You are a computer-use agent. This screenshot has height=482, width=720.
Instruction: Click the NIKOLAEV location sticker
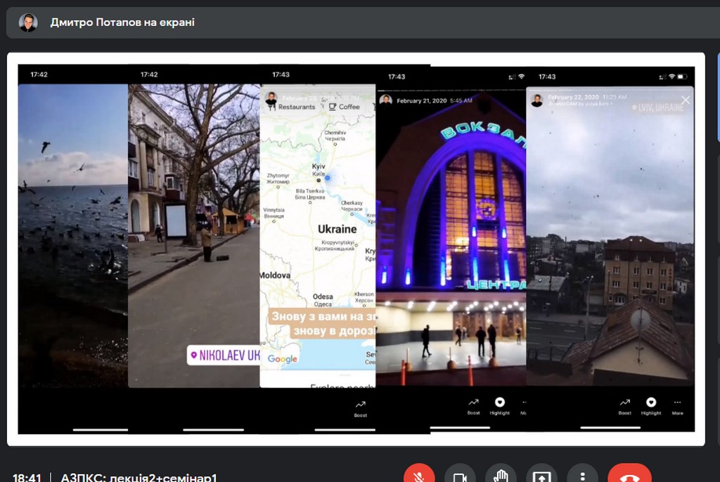[x=224, y=356]
